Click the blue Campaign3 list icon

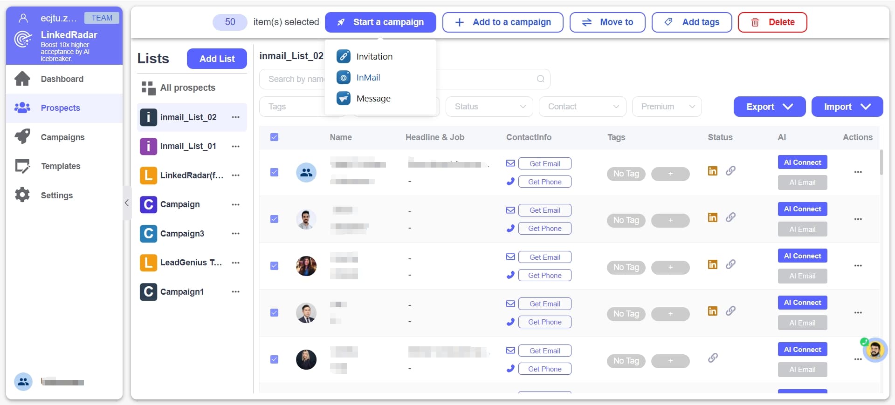(x=148, y=233)
